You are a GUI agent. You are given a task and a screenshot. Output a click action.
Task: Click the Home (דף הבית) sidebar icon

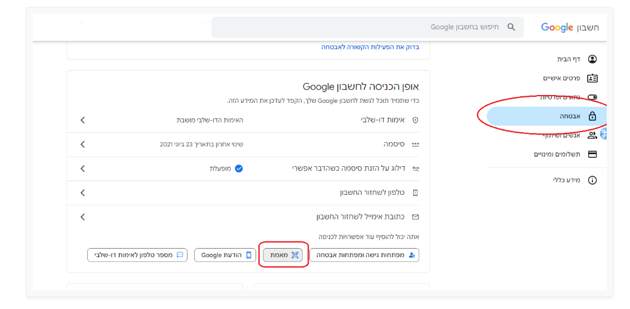(592, 59)
